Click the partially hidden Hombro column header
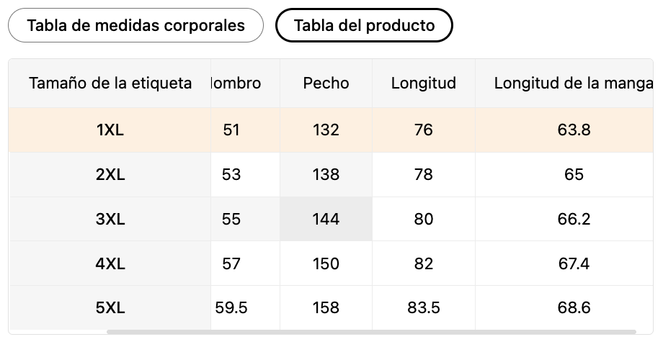This screenshot has height=347, width=663. [245, 84]
